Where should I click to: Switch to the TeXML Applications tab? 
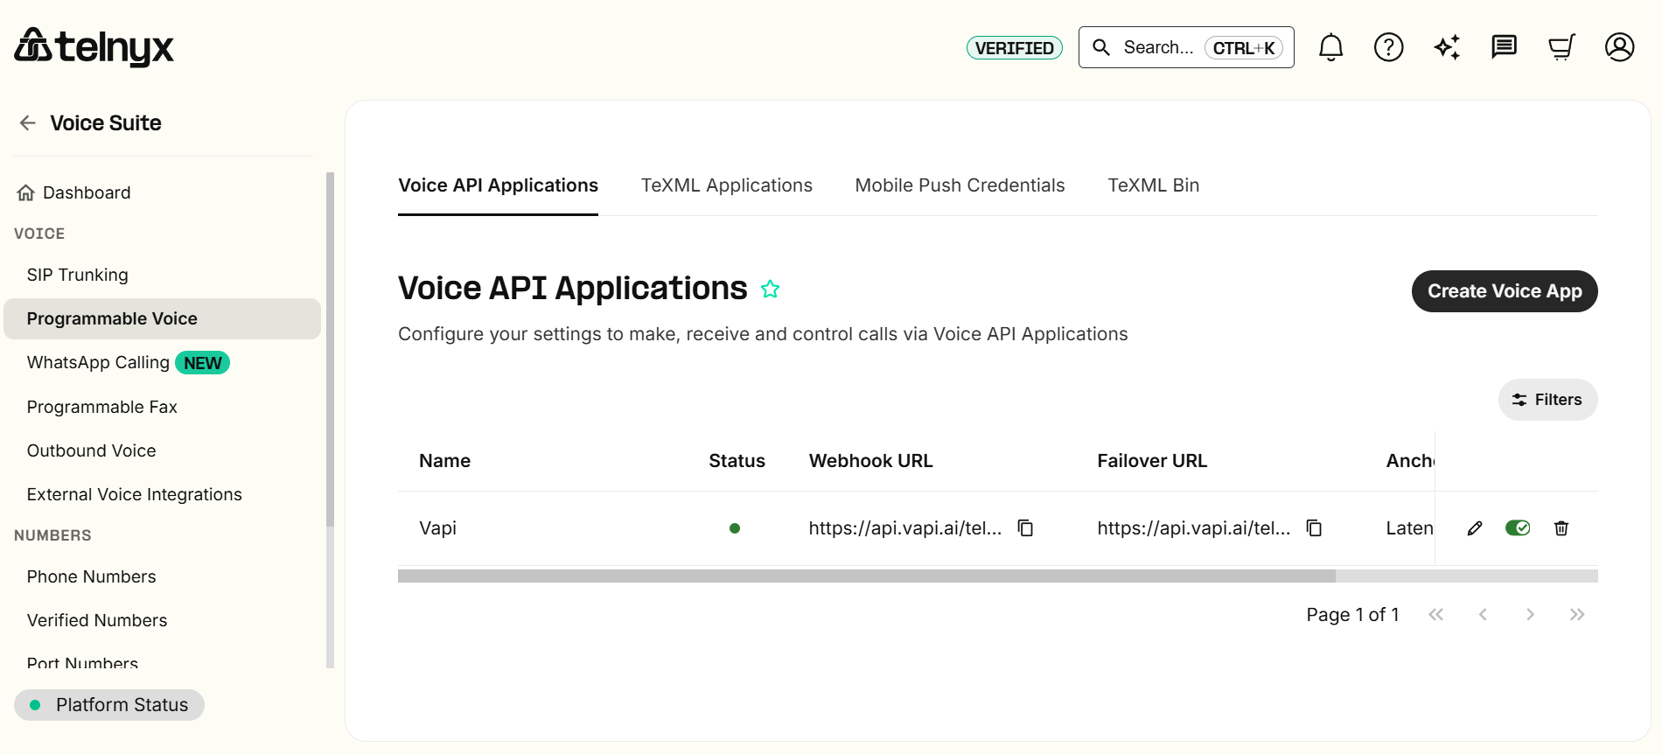coord(727,185)
